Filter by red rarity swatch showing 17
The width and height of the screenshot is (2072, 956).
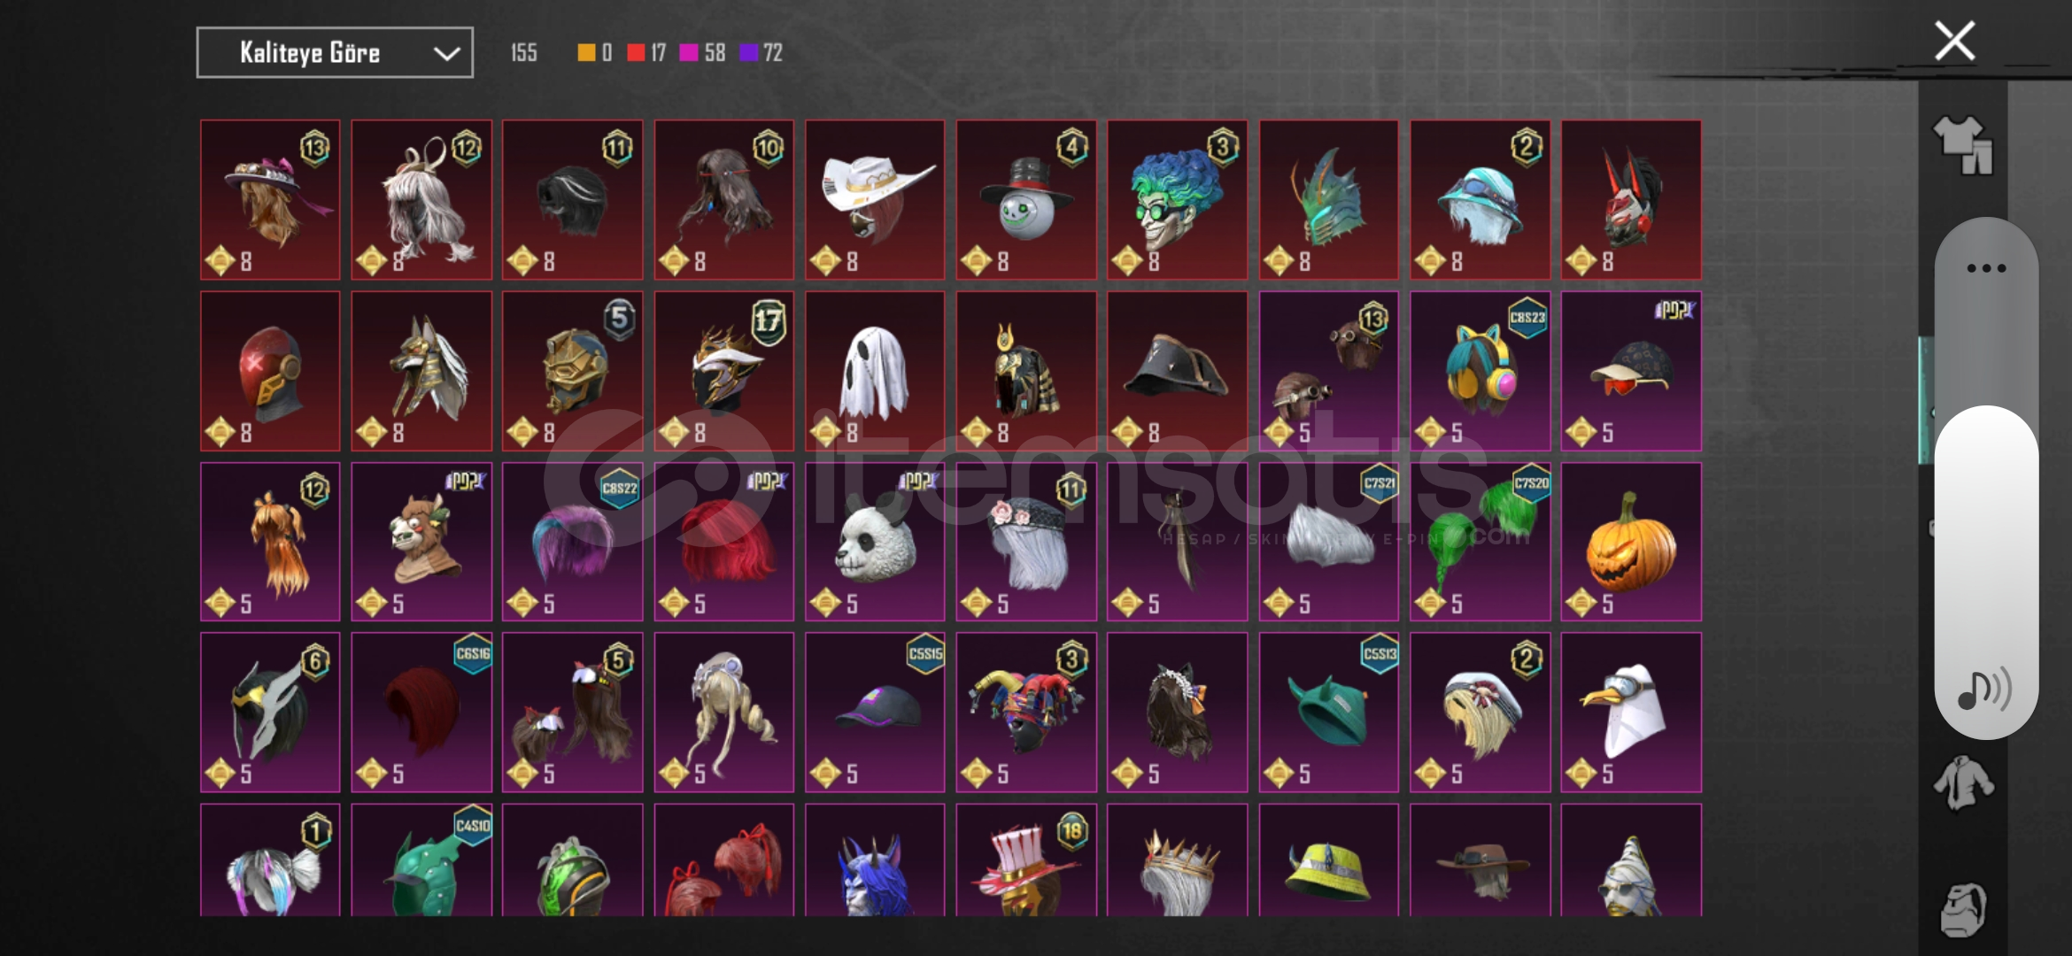coord(646,53)
